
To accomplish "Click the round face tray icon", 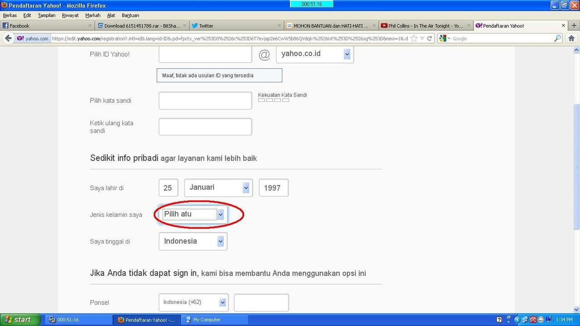I will pos(541,320).
